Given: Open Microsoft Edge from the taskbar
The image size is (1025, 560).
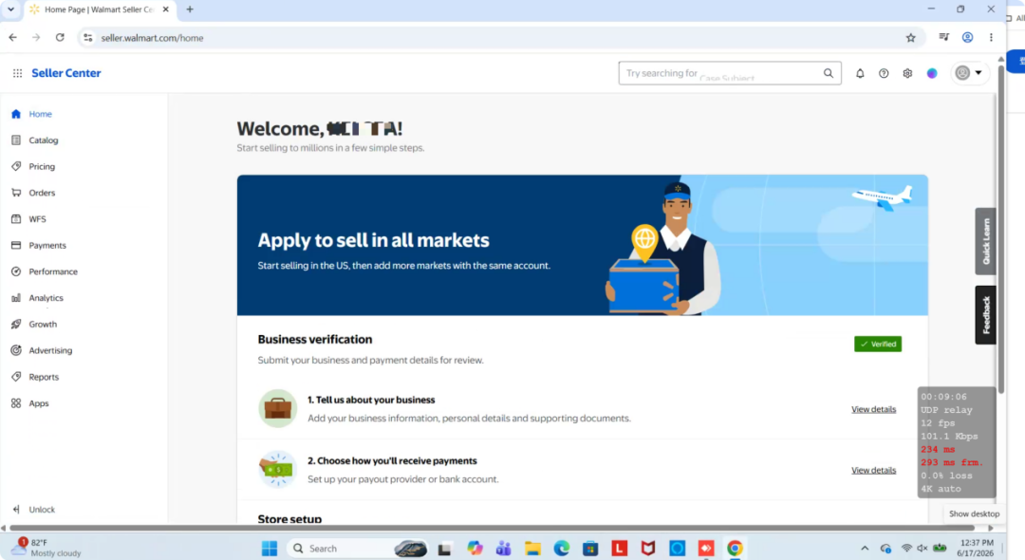Looking at the screenshot, I should point(562,549).
